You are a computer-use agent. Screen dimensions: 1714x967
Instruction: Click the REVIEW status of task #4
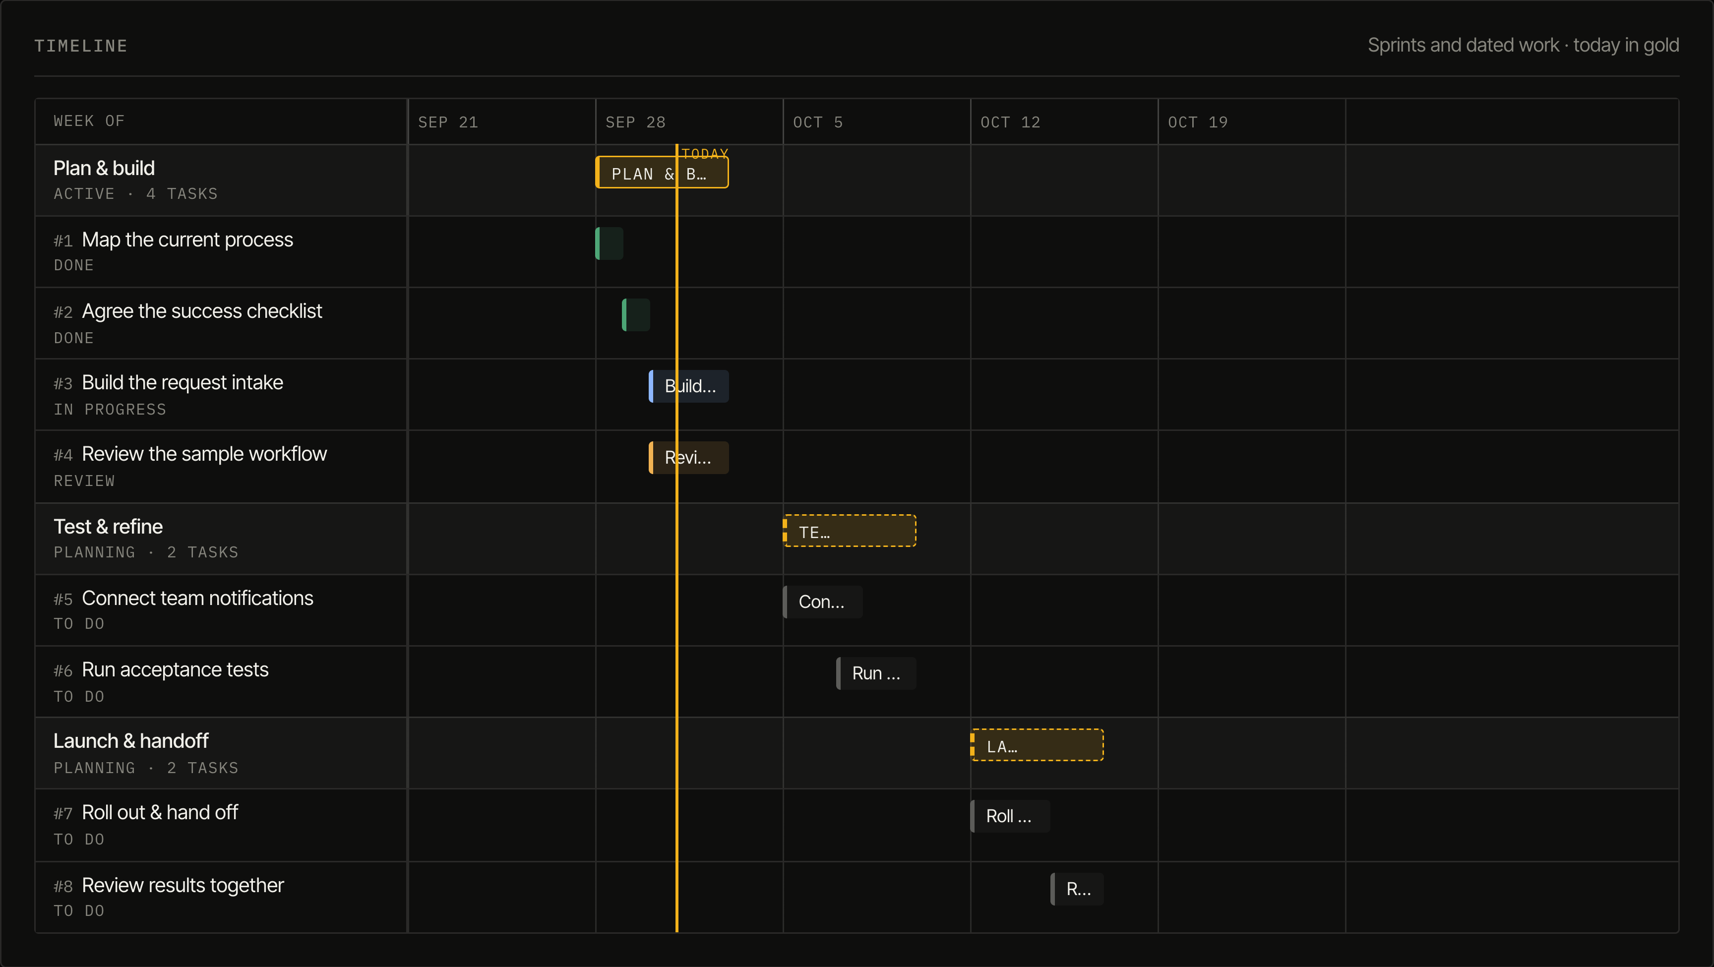tap(84, 481)
